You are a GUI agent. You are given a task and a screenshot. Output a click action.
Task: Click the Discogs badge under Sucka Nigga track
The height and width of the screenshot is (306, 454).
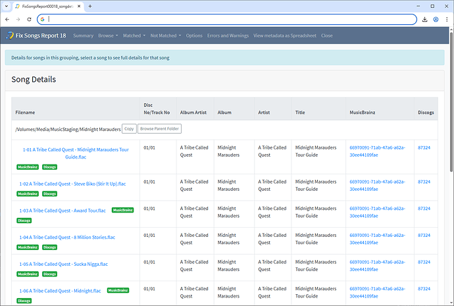point(49,274)
